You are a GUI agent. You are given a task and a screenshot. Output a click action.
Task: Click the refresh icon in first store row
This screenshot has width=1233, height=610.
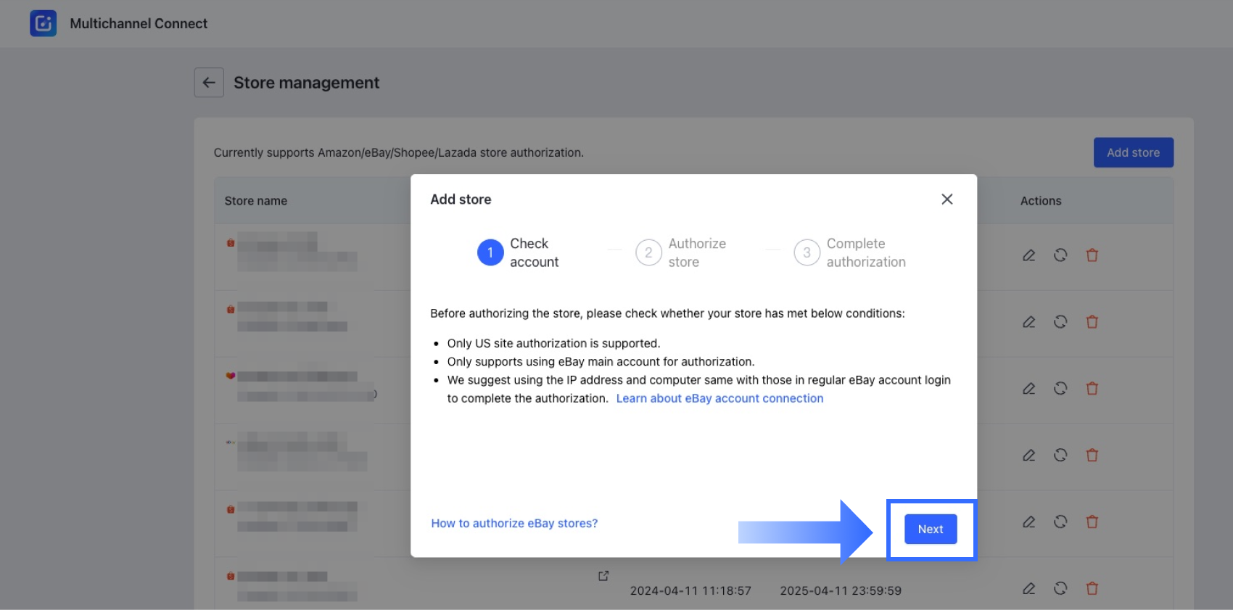pyautogui.click(x=1060, y=255)
